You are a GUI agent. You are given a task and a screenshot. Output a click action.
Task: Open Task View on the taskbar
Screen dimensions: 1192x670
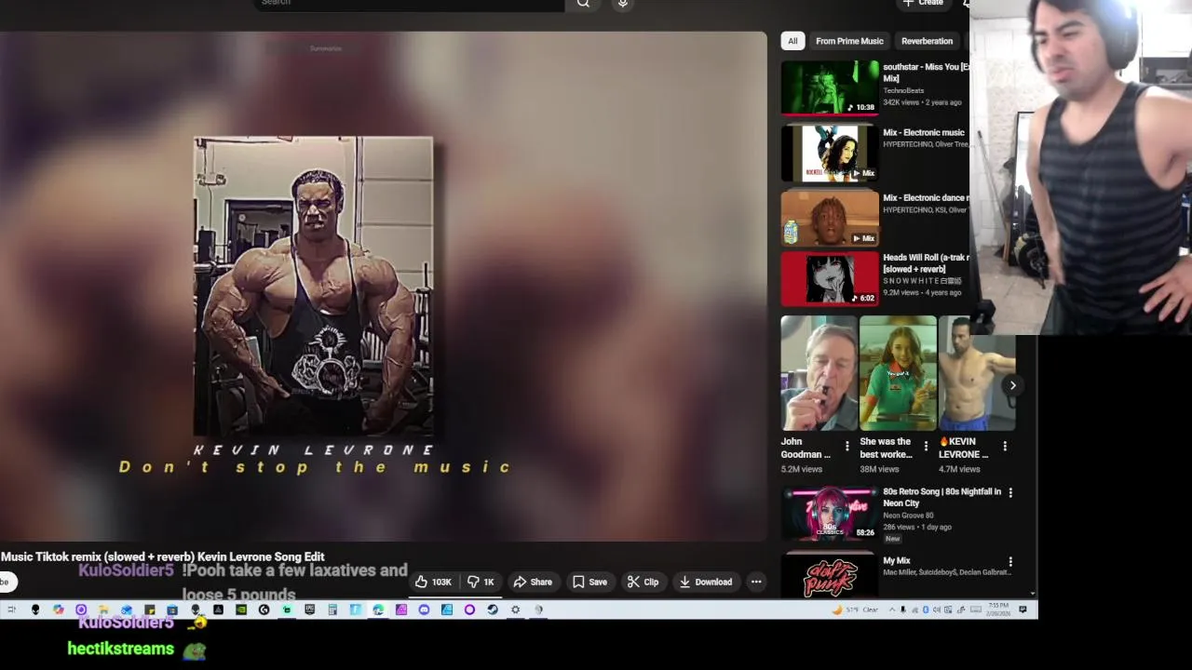point(11,610)
